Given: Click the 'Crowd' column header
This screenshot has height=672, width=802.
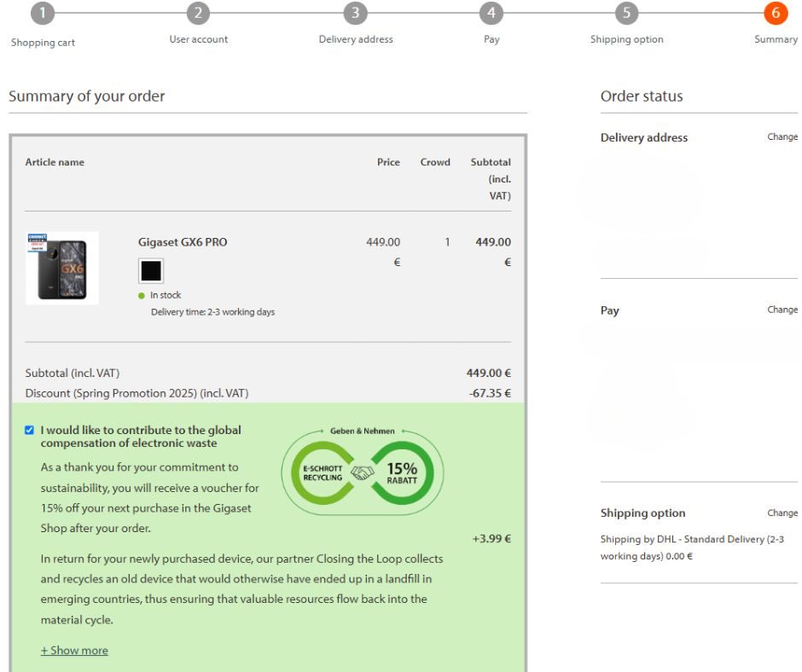Looking at the screenshot, I should point(435,162).
